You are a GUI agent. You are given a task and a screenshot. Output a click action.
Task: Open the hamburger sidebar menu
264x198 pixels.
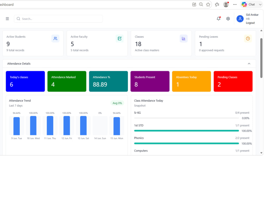[7, 19]
